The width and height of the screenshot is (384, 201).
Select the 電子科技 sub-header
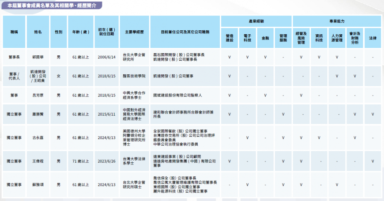pyautogui.click(x=247, y=38)
